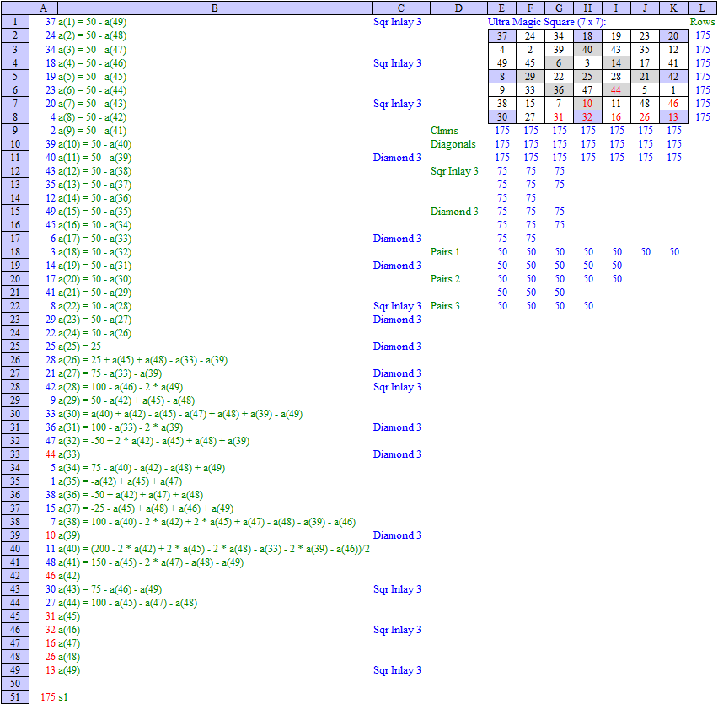Click 'Sqr Inlay 3' in row 49 column C
Viewport: 718px width, 704px height.
397,670
